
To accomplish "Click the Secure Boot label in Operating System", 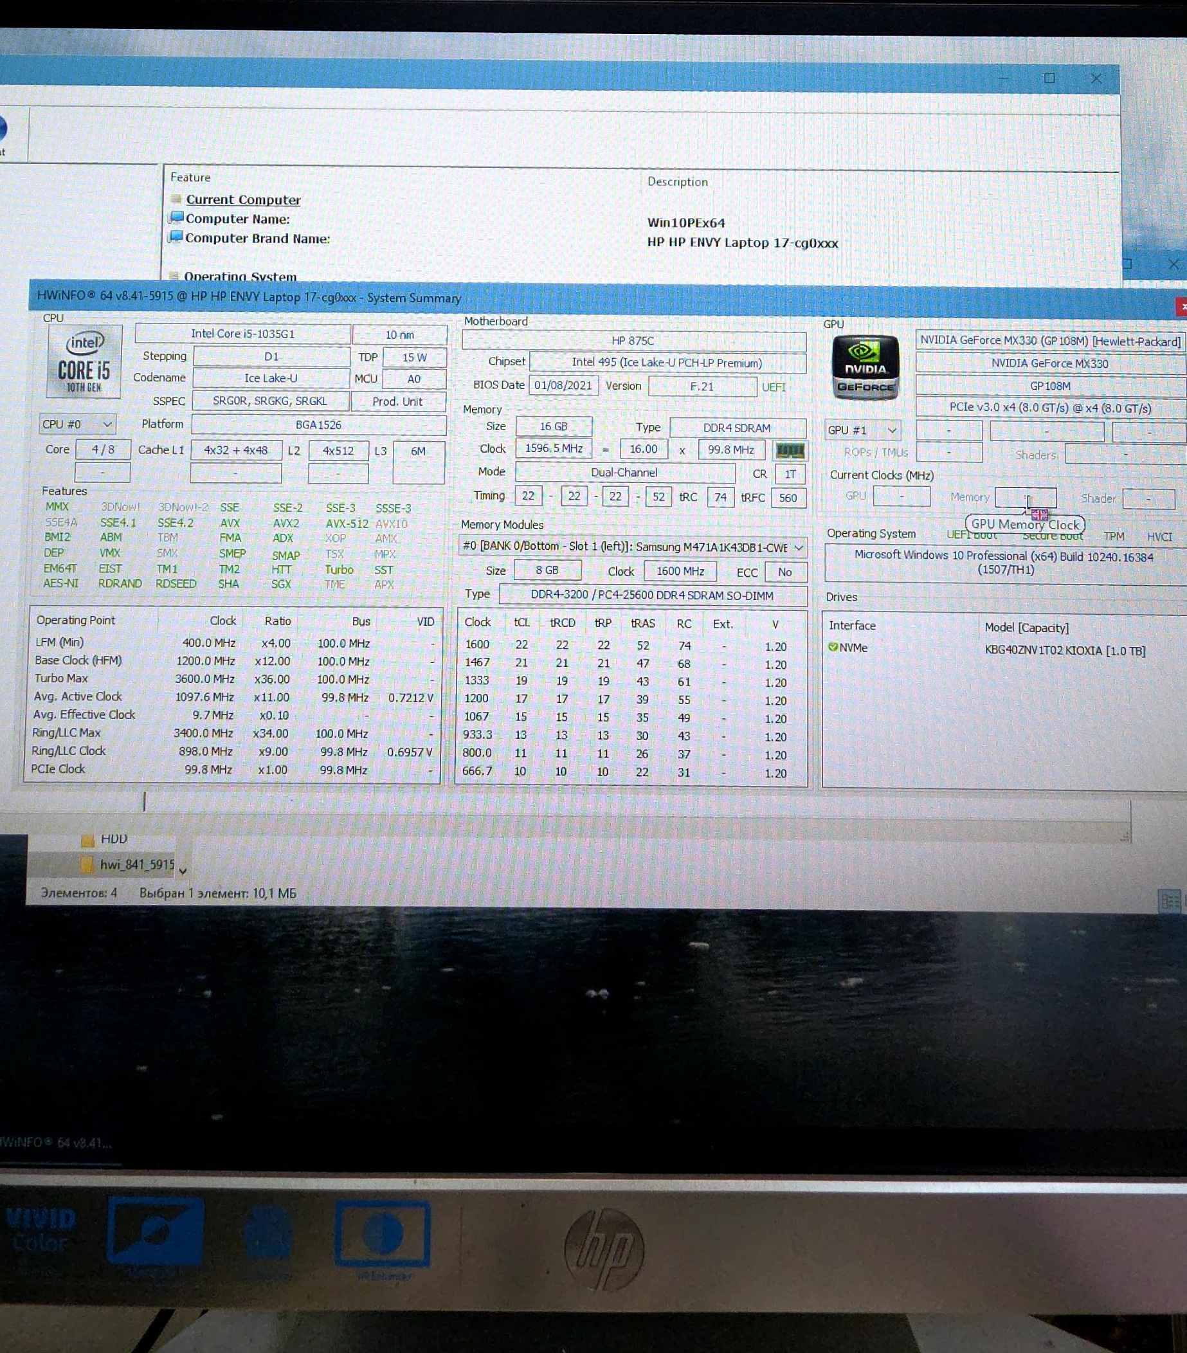I will 1053,536.
